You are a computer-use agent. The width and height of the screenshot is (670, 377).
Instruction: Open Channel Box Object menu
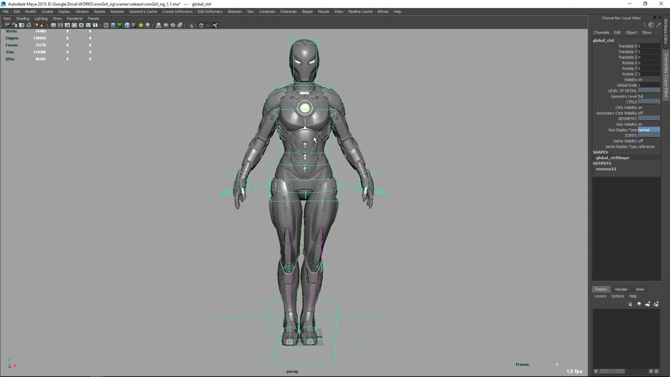pyautogui.click(x=631, y=32)
